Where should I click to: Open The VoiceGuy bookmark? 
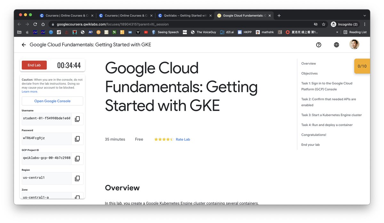point(203,32)
